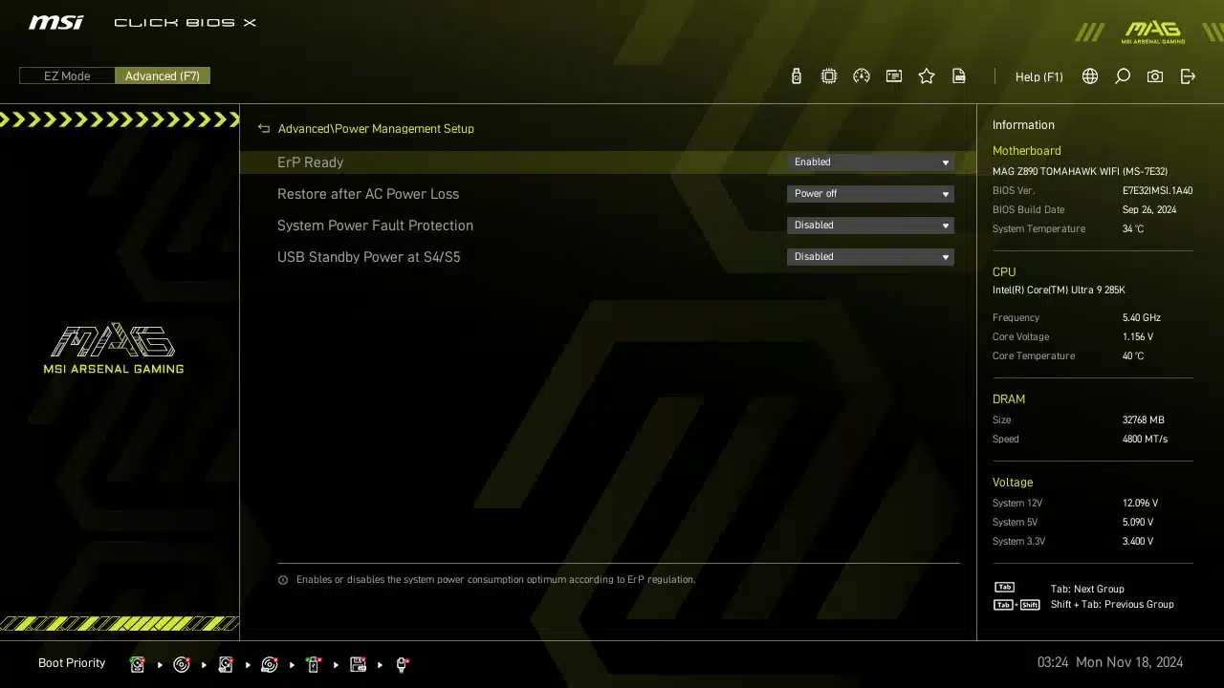This screenshot has width=1224, height=688.
Task: Click CPU Frequency value 5.40 GHz
Action: point(1142,318)
